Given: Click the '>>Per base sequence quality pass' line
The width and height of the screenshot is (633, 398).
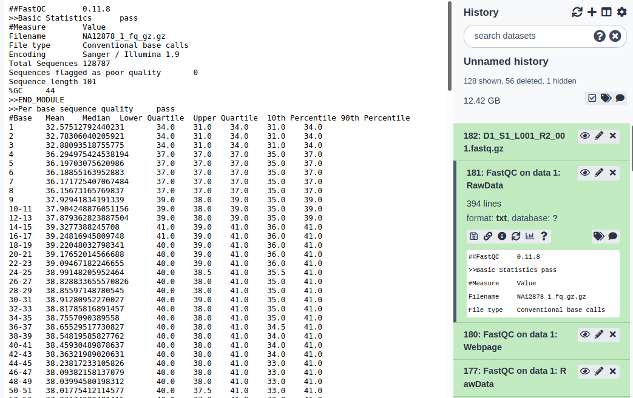Looking at the screenshot, I should (92, 109).
